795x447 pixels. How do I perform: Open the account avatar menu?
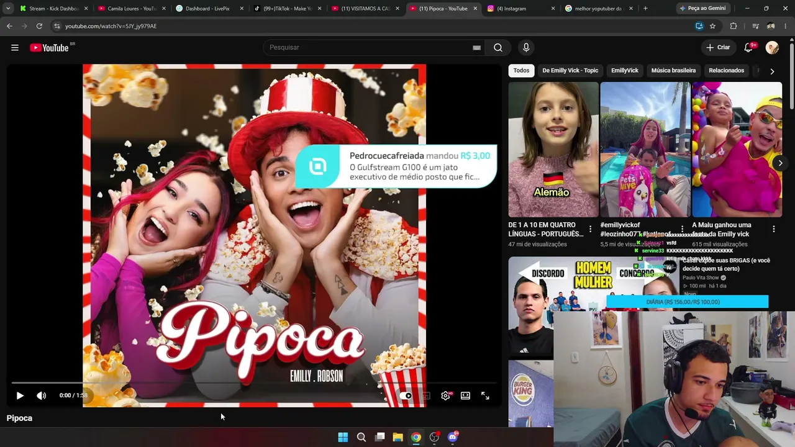tap(772, 48)
